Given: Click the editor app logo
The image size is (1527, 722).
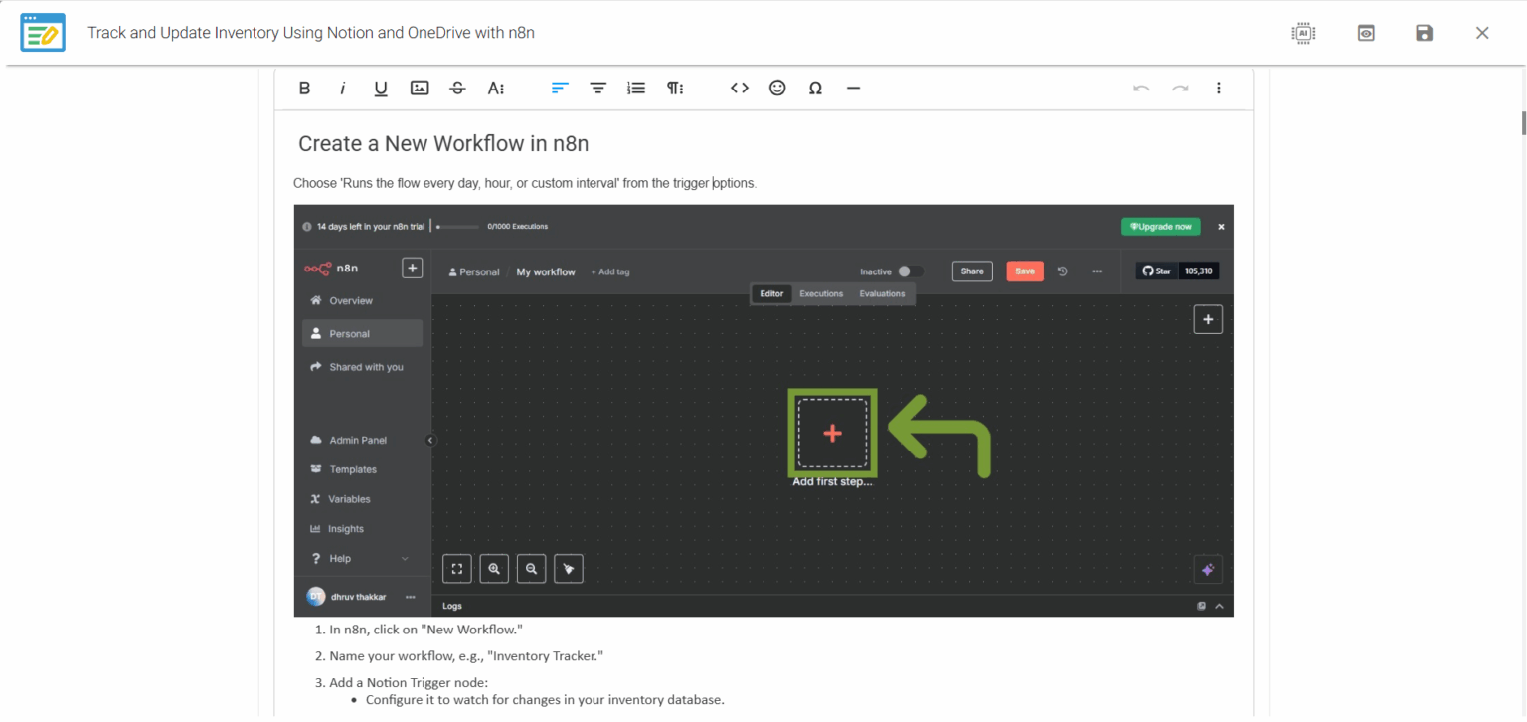Looking at the screenshot, I should (x=43, y=33).
